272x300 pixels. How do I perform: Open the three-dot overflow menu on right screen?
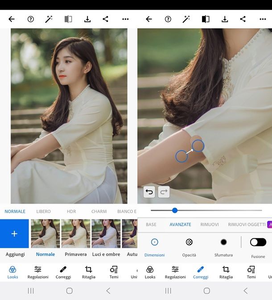(x=263, y=19)
